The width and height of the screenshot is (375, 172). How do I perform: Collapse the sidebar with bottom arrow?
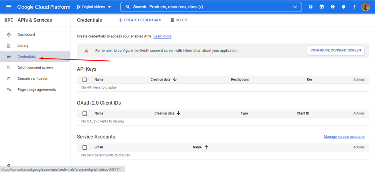9,165
